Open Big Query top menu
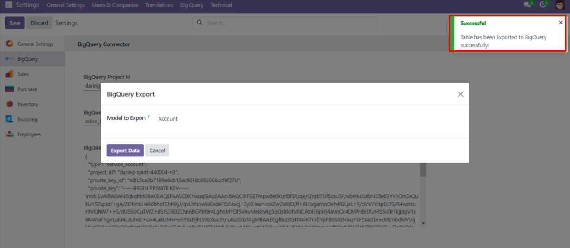The image size is (570, 248). coord(192,5)
